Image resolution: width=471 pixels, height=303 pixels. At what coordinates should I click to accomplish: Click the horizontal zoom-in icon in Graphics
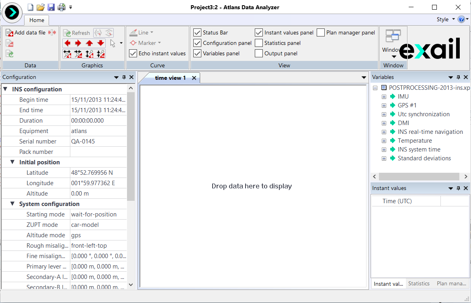[67, 54]
